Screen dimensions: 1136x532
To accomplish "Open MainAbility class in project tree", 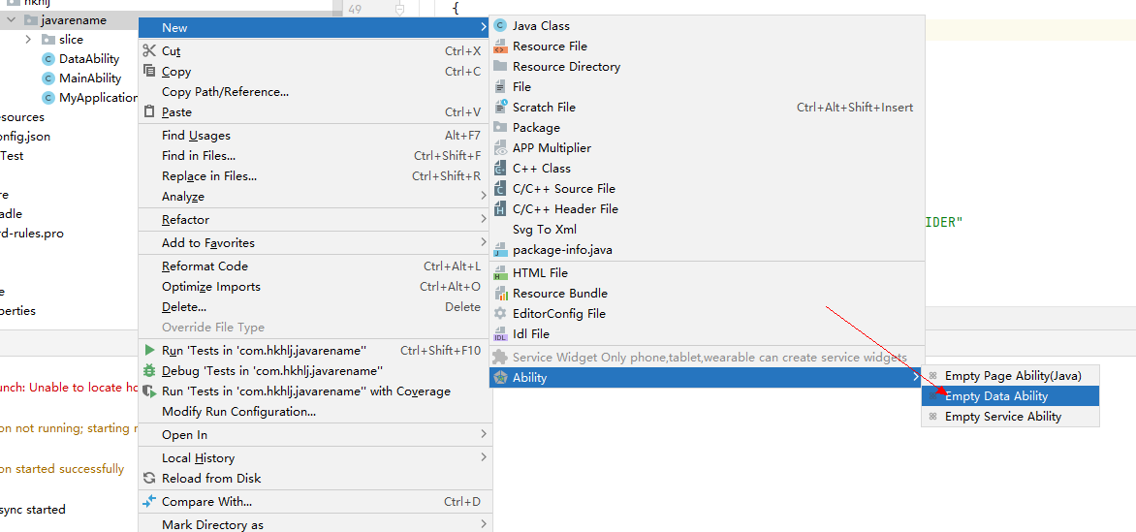I will [x=90, y=78].
